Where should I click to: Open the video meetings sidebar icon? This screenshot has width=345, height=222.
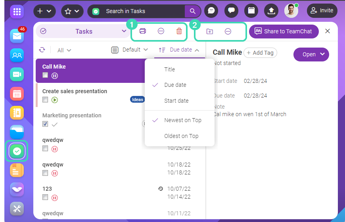click(17, 74)
